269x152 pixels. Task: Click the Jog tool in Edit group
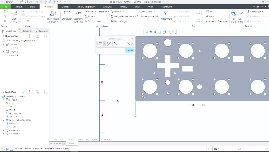click(209, 12)
